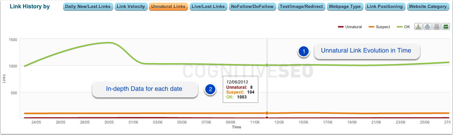Image resolution: width=453 pixels, height=135 pixels.
Task: Toggle the Suspect series in legend
Action: pos(379,27)
